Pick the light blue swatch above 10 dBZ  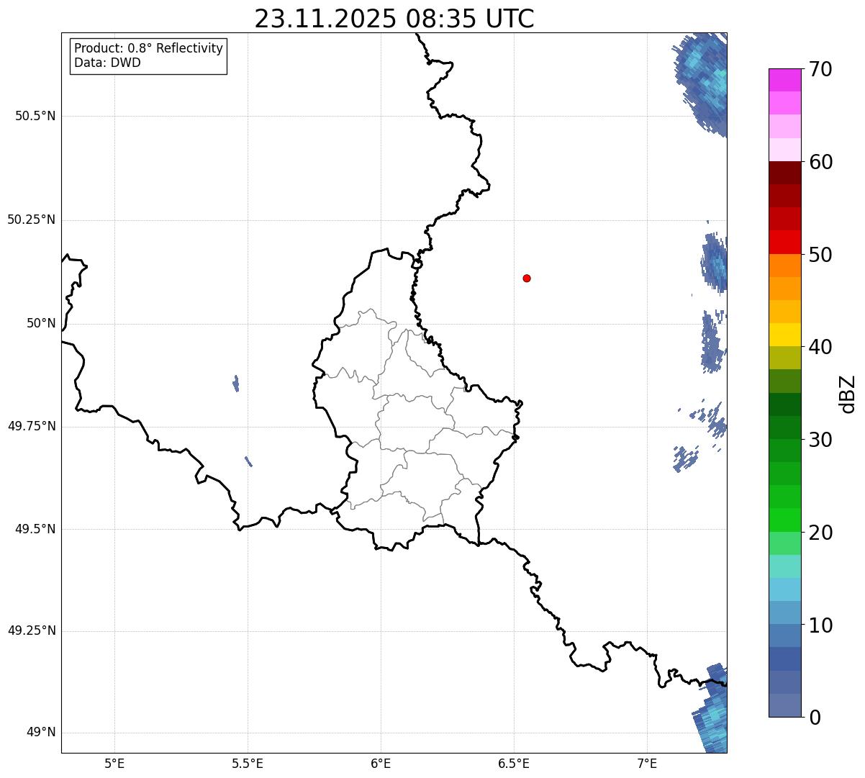[x=785, y=589]
